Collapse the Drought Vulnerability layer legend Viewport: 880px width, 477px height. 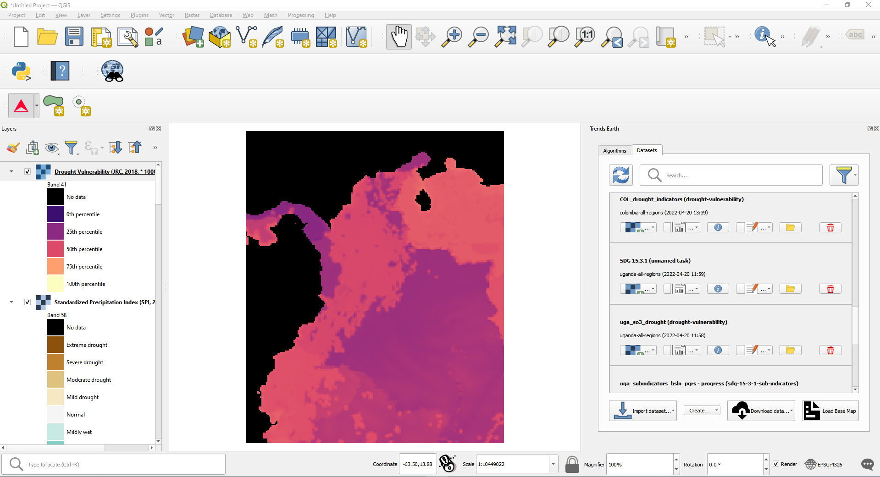tap(11, 171)
